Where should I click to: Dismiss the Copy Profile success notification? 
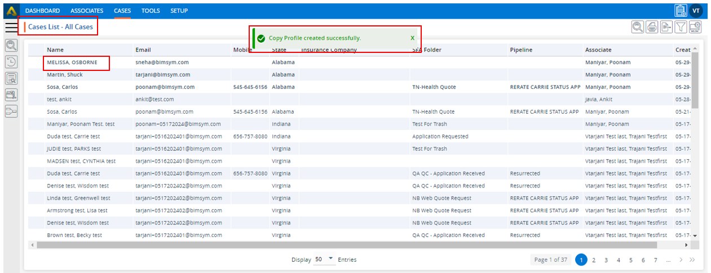point(412,38)
